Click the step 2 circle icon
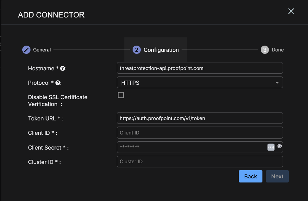This screenshot has width=308, height=201. coord(136,50)
